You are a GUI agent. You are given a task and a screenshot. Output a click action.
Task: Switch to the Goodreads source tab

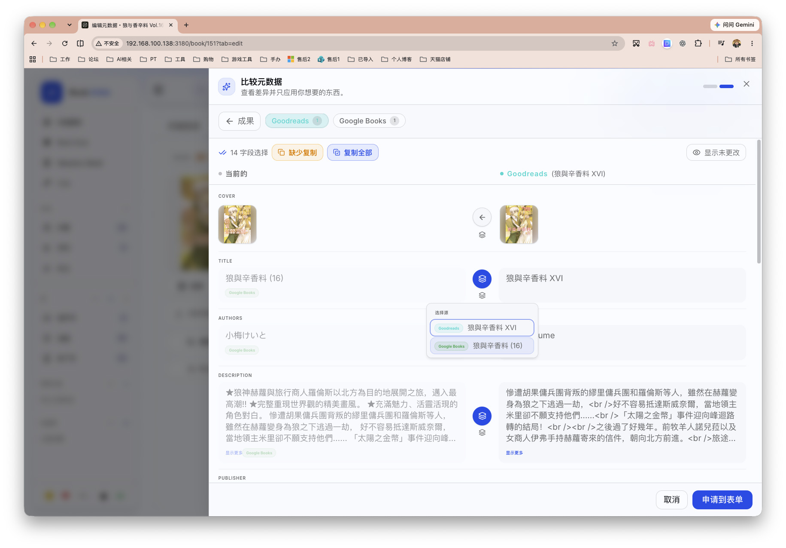point(297,121)
